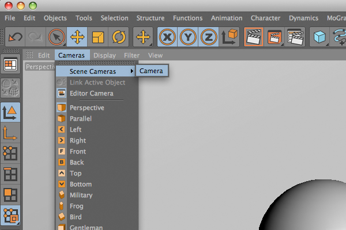Open the Tools menu

[x=84, y=18]
